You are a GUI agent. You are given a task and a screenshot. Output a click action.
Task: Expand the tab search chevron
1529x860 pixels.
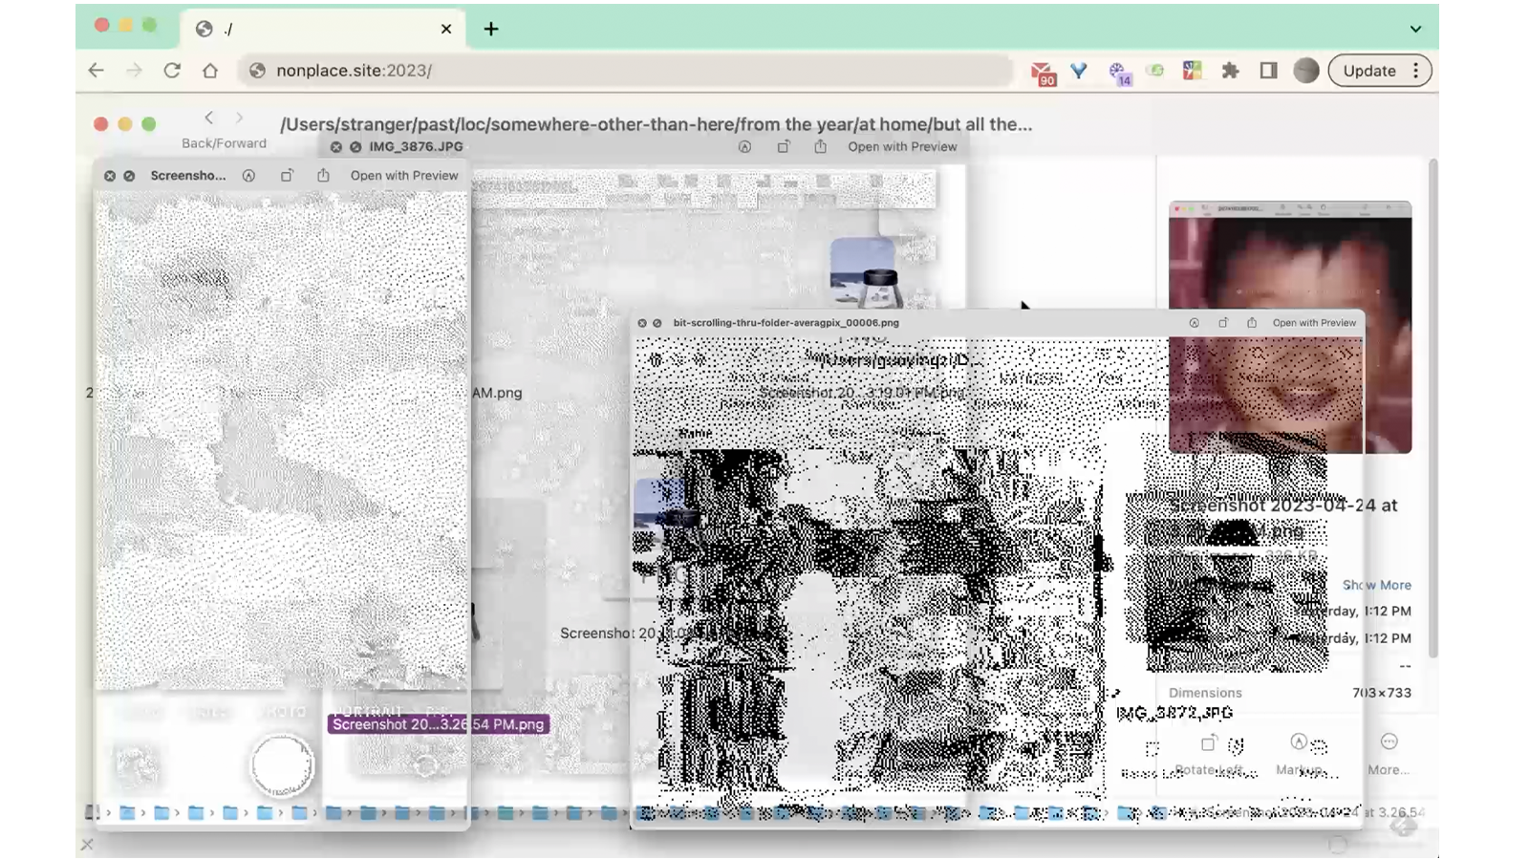coord(1415,29)
